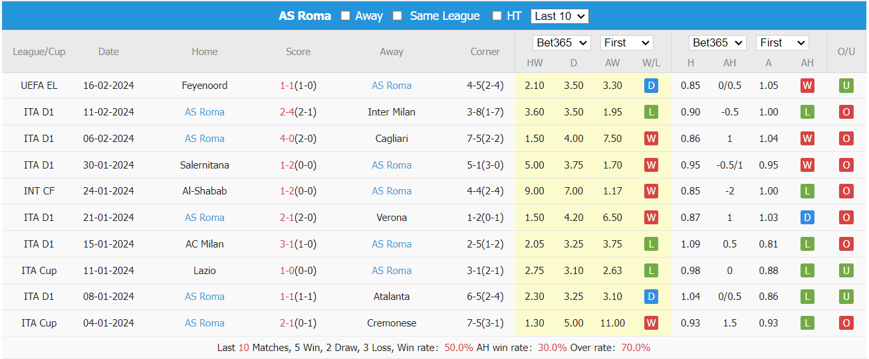
Task: Click the Inter Milan team name
Action: tap(392, 112)
